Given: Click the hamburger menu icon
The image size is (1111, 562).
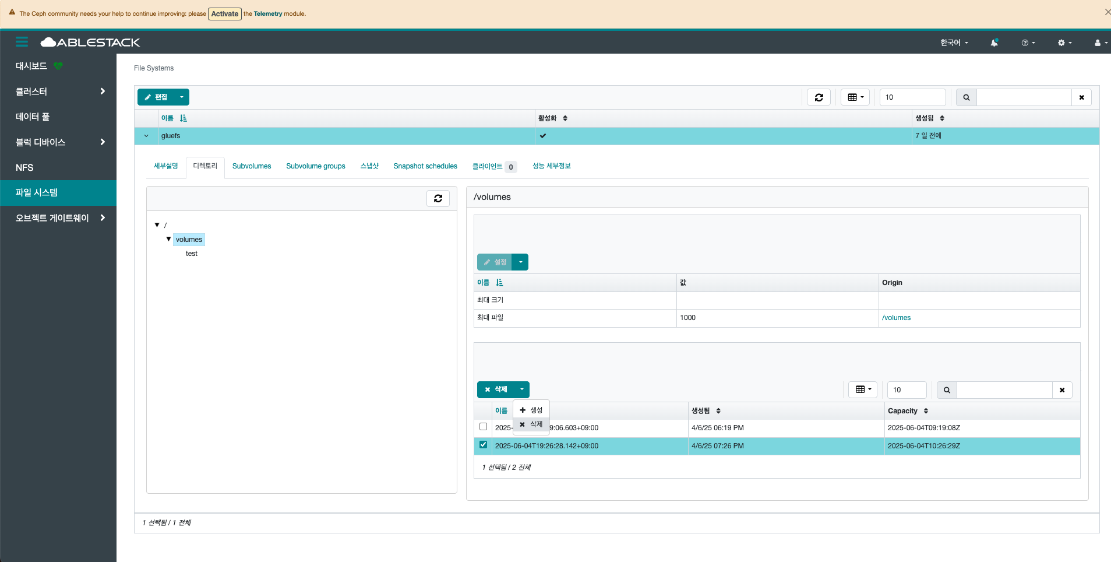Looking at the screenshot, I should coord(22,42).
